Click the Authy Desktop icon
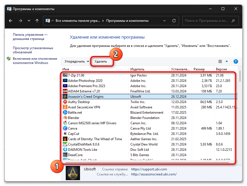Viewport: 247px width, 186px height. point(65,102)
